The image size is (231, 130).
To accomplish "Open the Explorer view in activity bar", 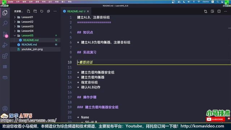I will pos(5,13).
